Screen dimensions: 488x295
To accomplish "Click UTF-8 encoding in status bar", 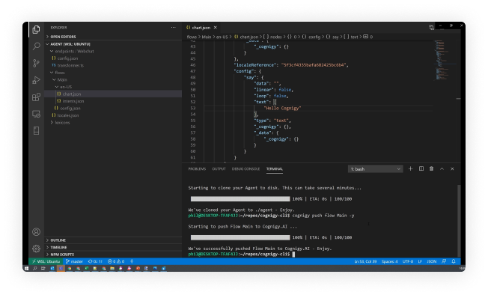I will (x=408, y=261).
